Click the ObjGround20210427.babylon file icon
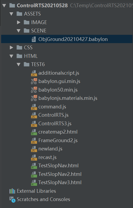Screen dimensions: 133x208 click(34, 39)
